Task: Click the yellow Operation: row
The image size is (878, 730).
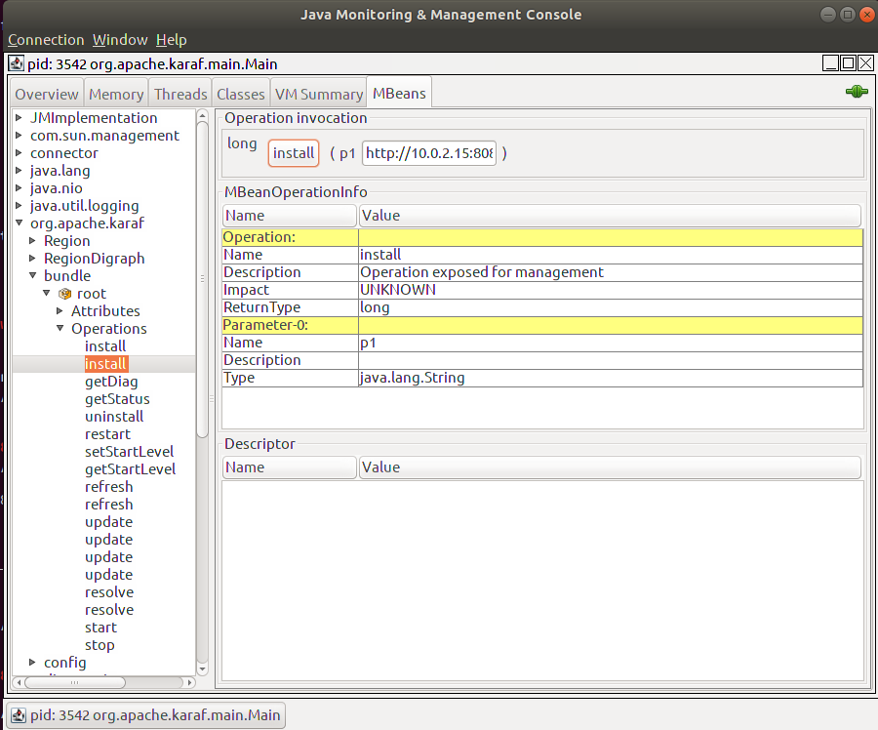Action: click(542, 237)
